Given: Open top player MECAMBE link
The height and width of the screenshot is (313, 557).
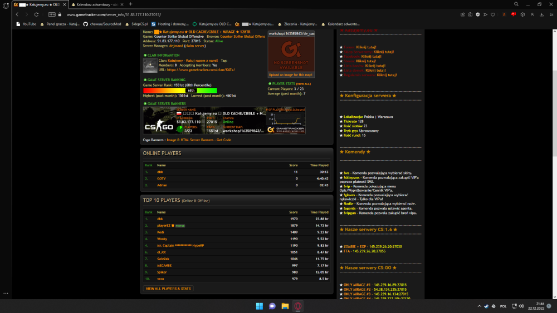Looking at the screenshot, I should point(164,266).
